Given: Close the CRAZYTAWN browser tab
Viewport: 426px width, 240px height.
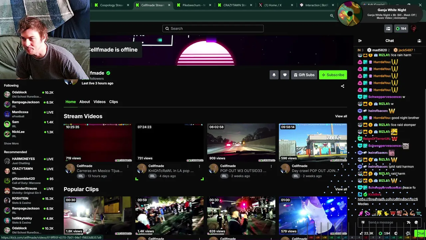Looking at the screenshot, I should click(x=251, y=5).
